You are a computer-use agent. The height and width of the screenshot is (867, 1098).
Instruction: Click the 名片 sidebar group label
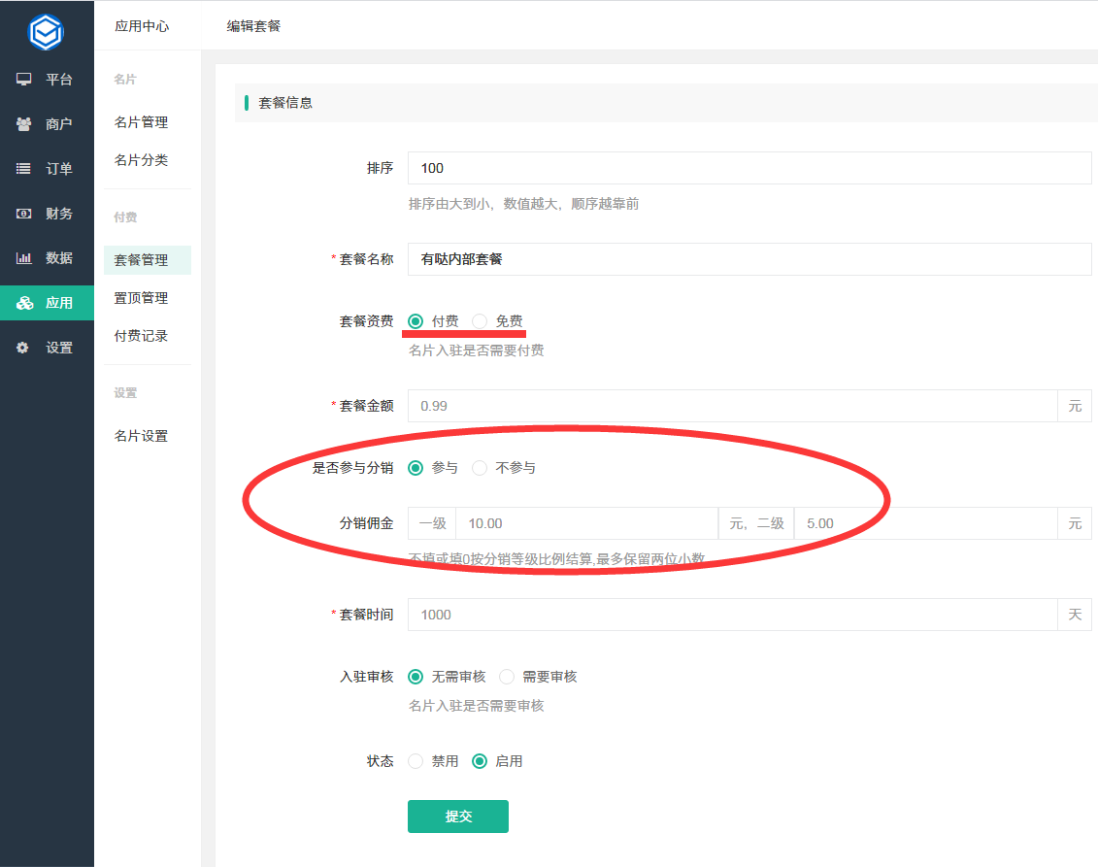(125, 80)
